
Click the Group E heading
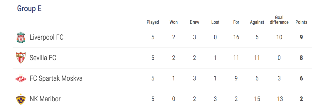[29, 9]
